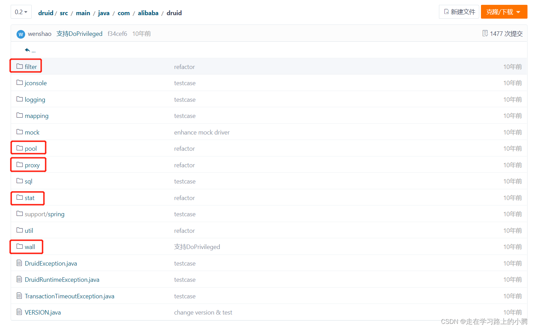This screenshot has height=328, width=533.
Task: Select the 10年前 timestamp in filter row
Action: click(x=513, y=67)
